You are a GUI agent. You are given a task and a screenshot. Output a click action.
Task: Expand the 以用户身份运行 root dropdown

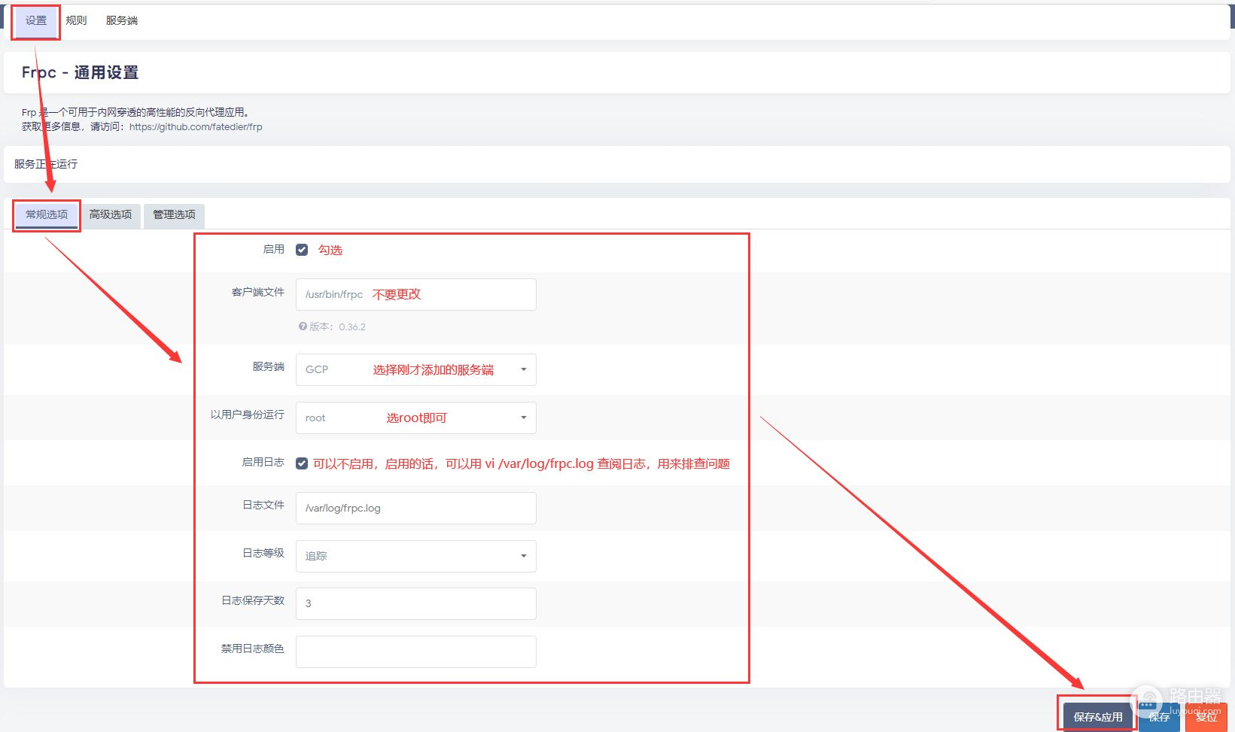[x=415, y=418]
